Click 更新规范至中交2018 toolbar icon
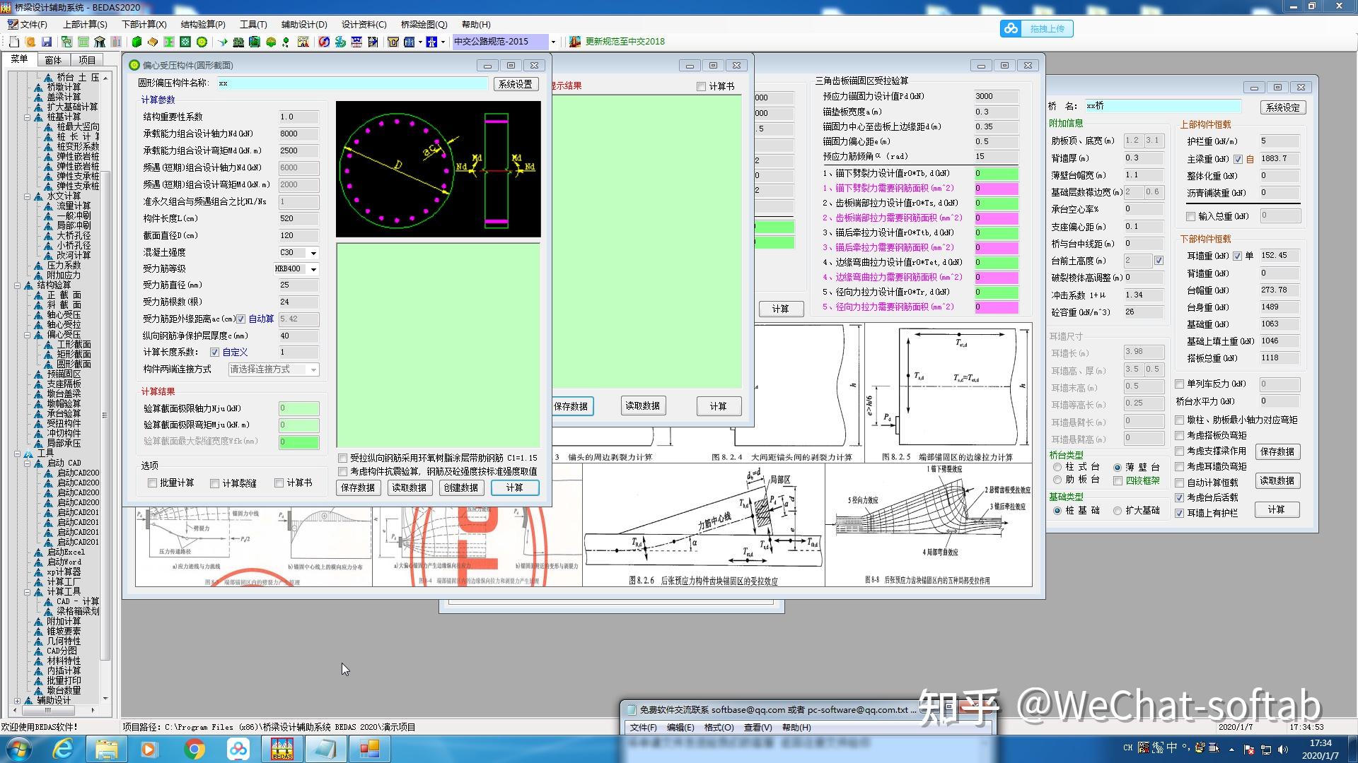The width and height of the screenshot is (1358, 763). tap(575, 42)
